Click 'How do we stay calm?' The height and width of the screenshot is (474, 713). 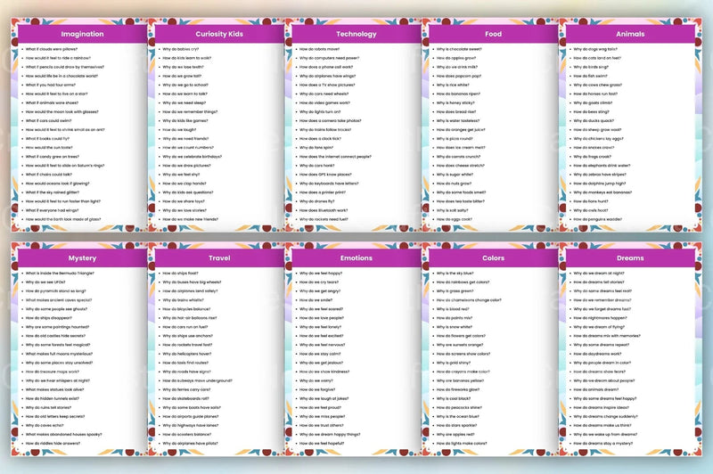coord(320,354)
